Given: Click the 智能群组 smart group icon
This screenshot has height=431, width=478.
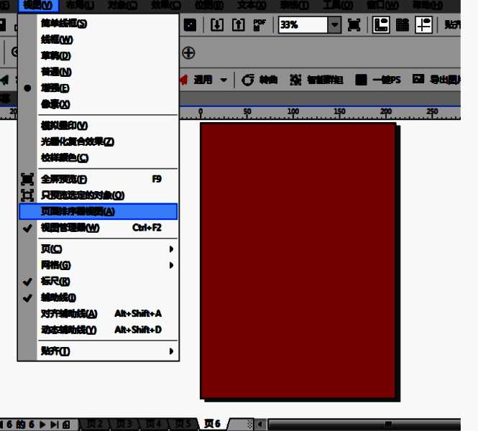Looking at the screenshot, I should tap(295, 80).
